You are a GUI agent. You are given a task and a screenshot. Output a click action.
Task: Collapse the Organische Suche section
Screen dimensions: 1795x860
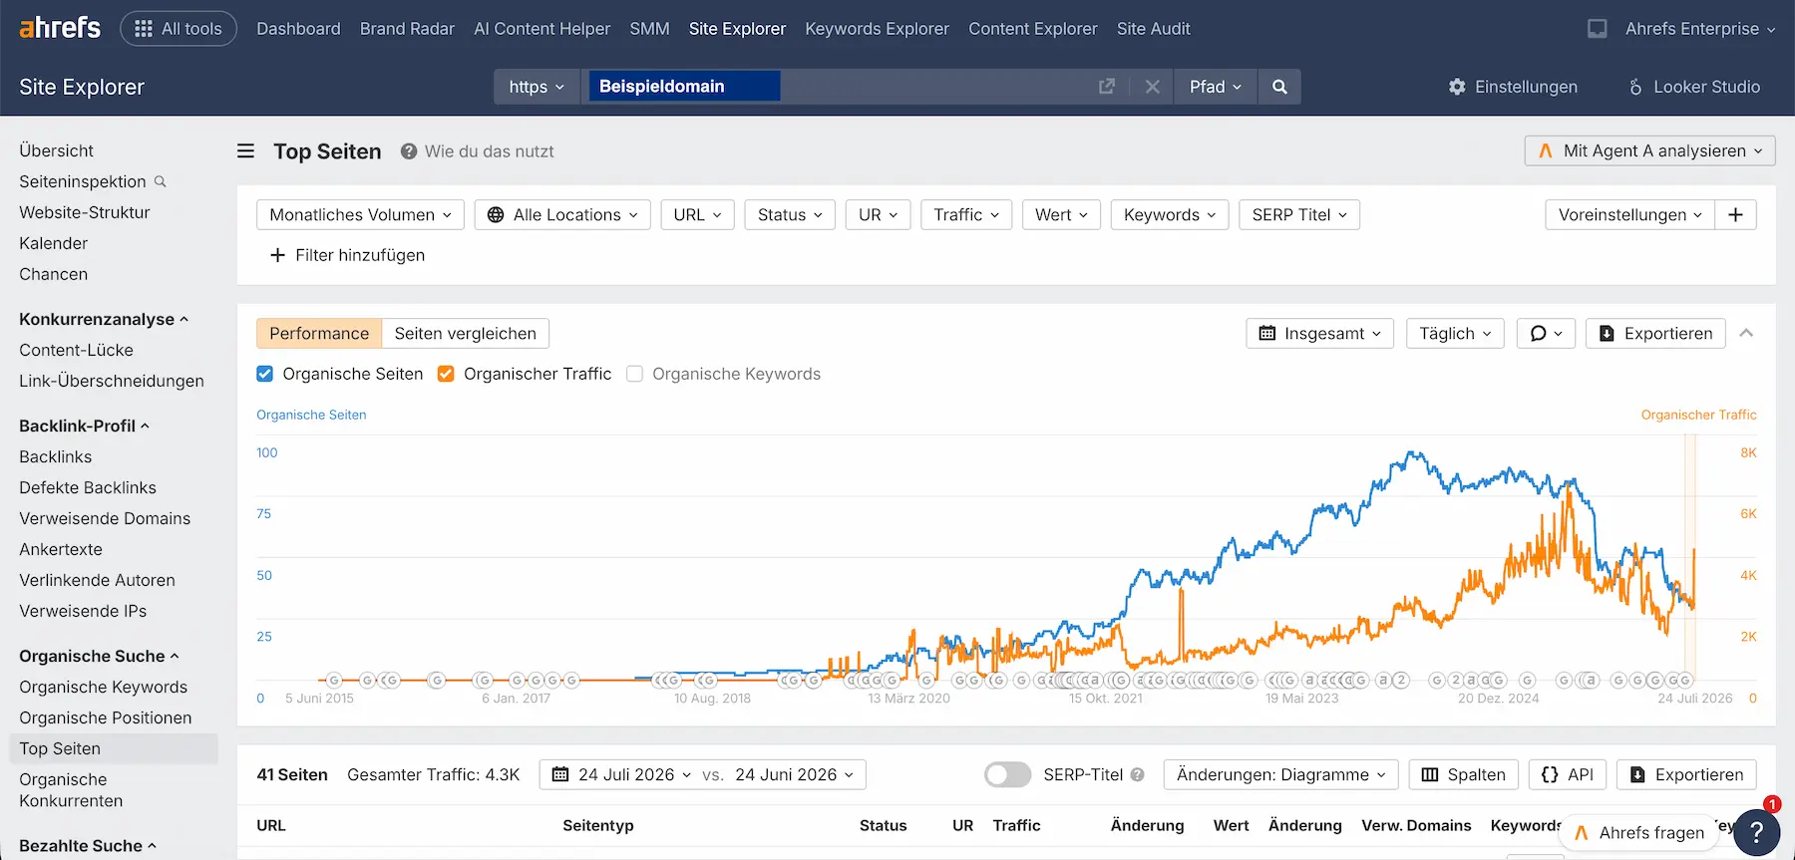99,656
